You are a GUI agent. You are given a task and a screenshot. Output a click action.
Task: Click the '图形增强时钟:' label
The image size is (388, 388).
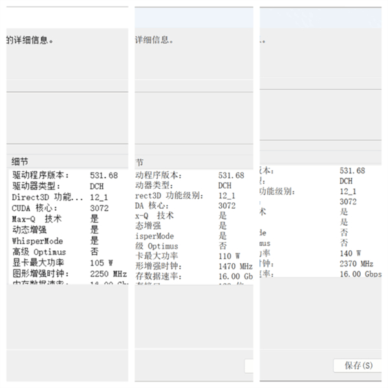coord(41,274)
